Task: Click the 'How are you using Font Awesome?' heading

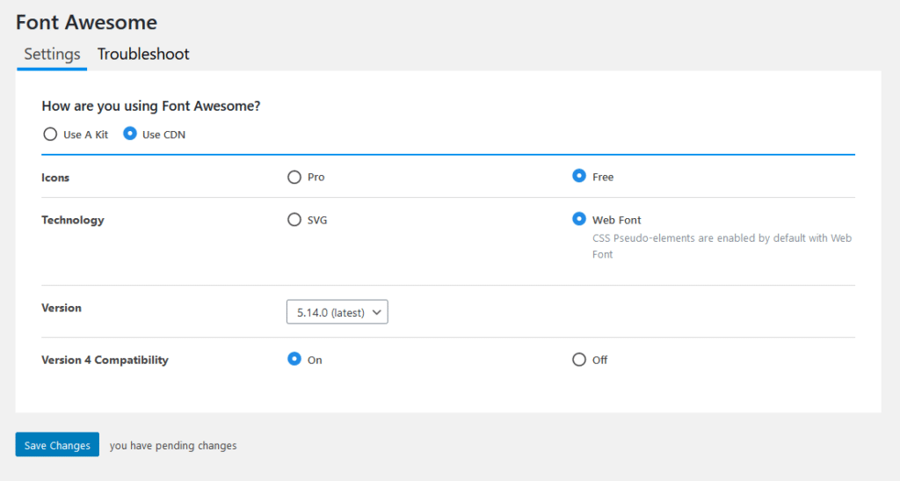Action: 151,106
